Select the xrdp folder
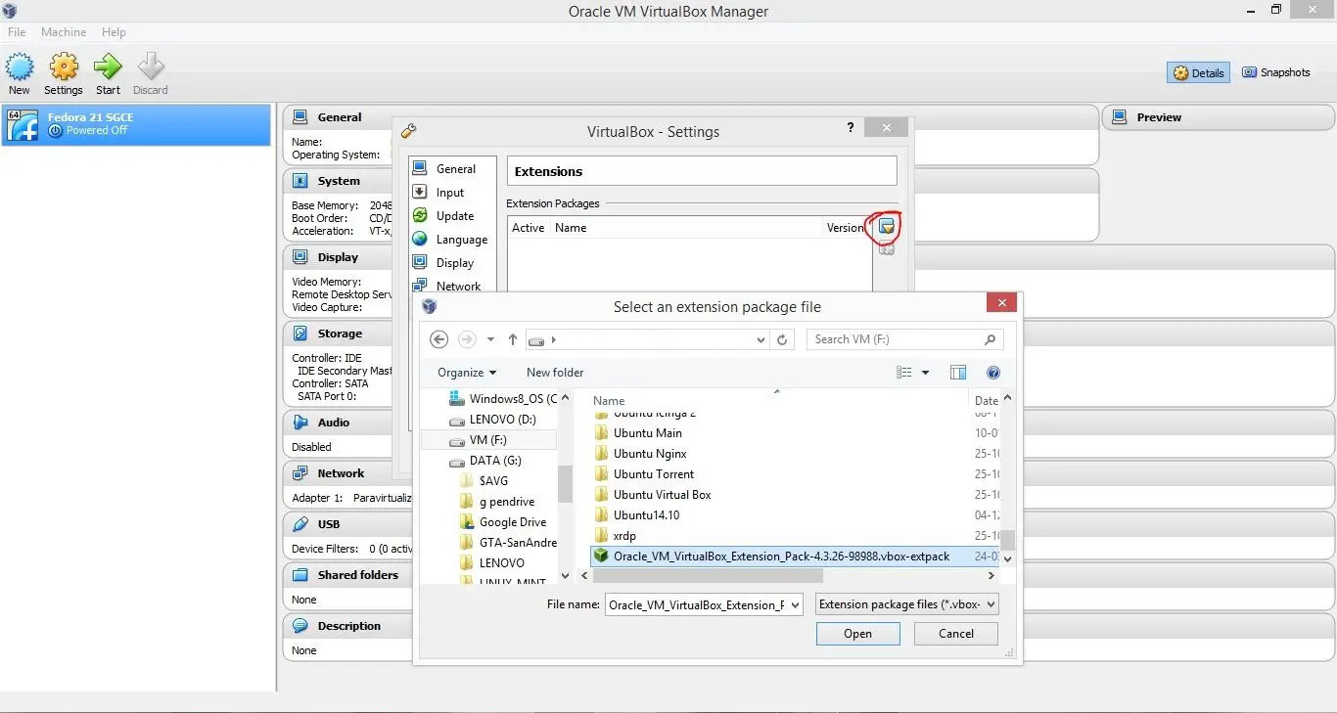Viewport: 1337px width, 713px height. pos(615,536)
